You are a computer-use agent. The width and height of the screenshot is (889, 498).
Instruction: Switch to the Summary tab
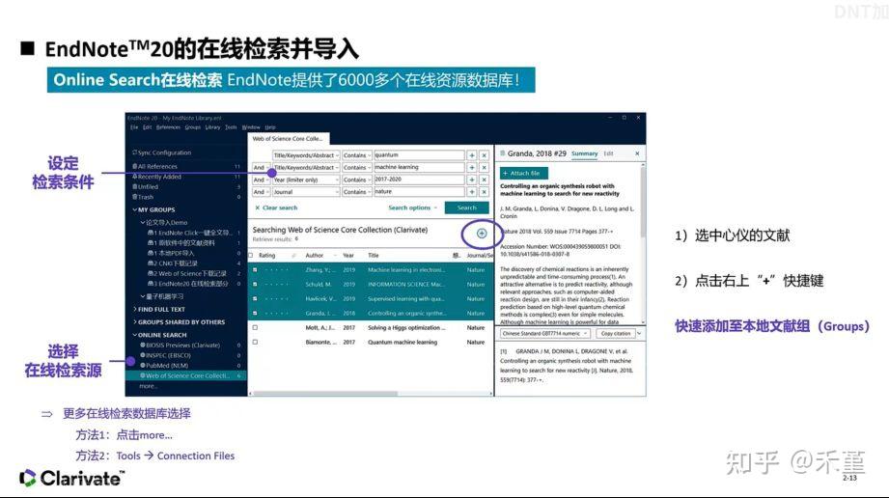click(x=585, y=153)
